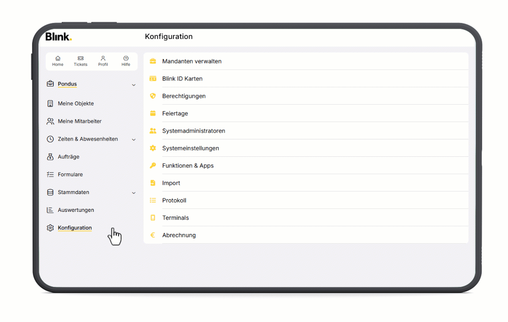Expand the Pondus client dropdown chevron

(134, 85)
